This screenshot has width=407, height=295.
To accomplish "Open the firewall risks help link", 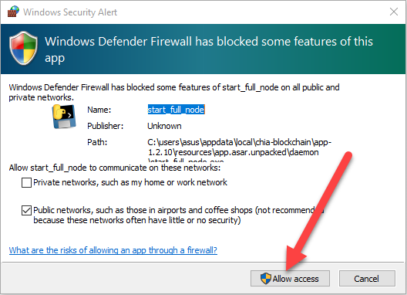I will (113, 250).
